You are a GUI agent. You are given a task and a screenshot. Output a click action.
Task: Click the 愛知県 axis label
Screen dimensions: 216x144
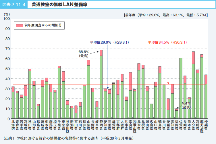(105, 125)
